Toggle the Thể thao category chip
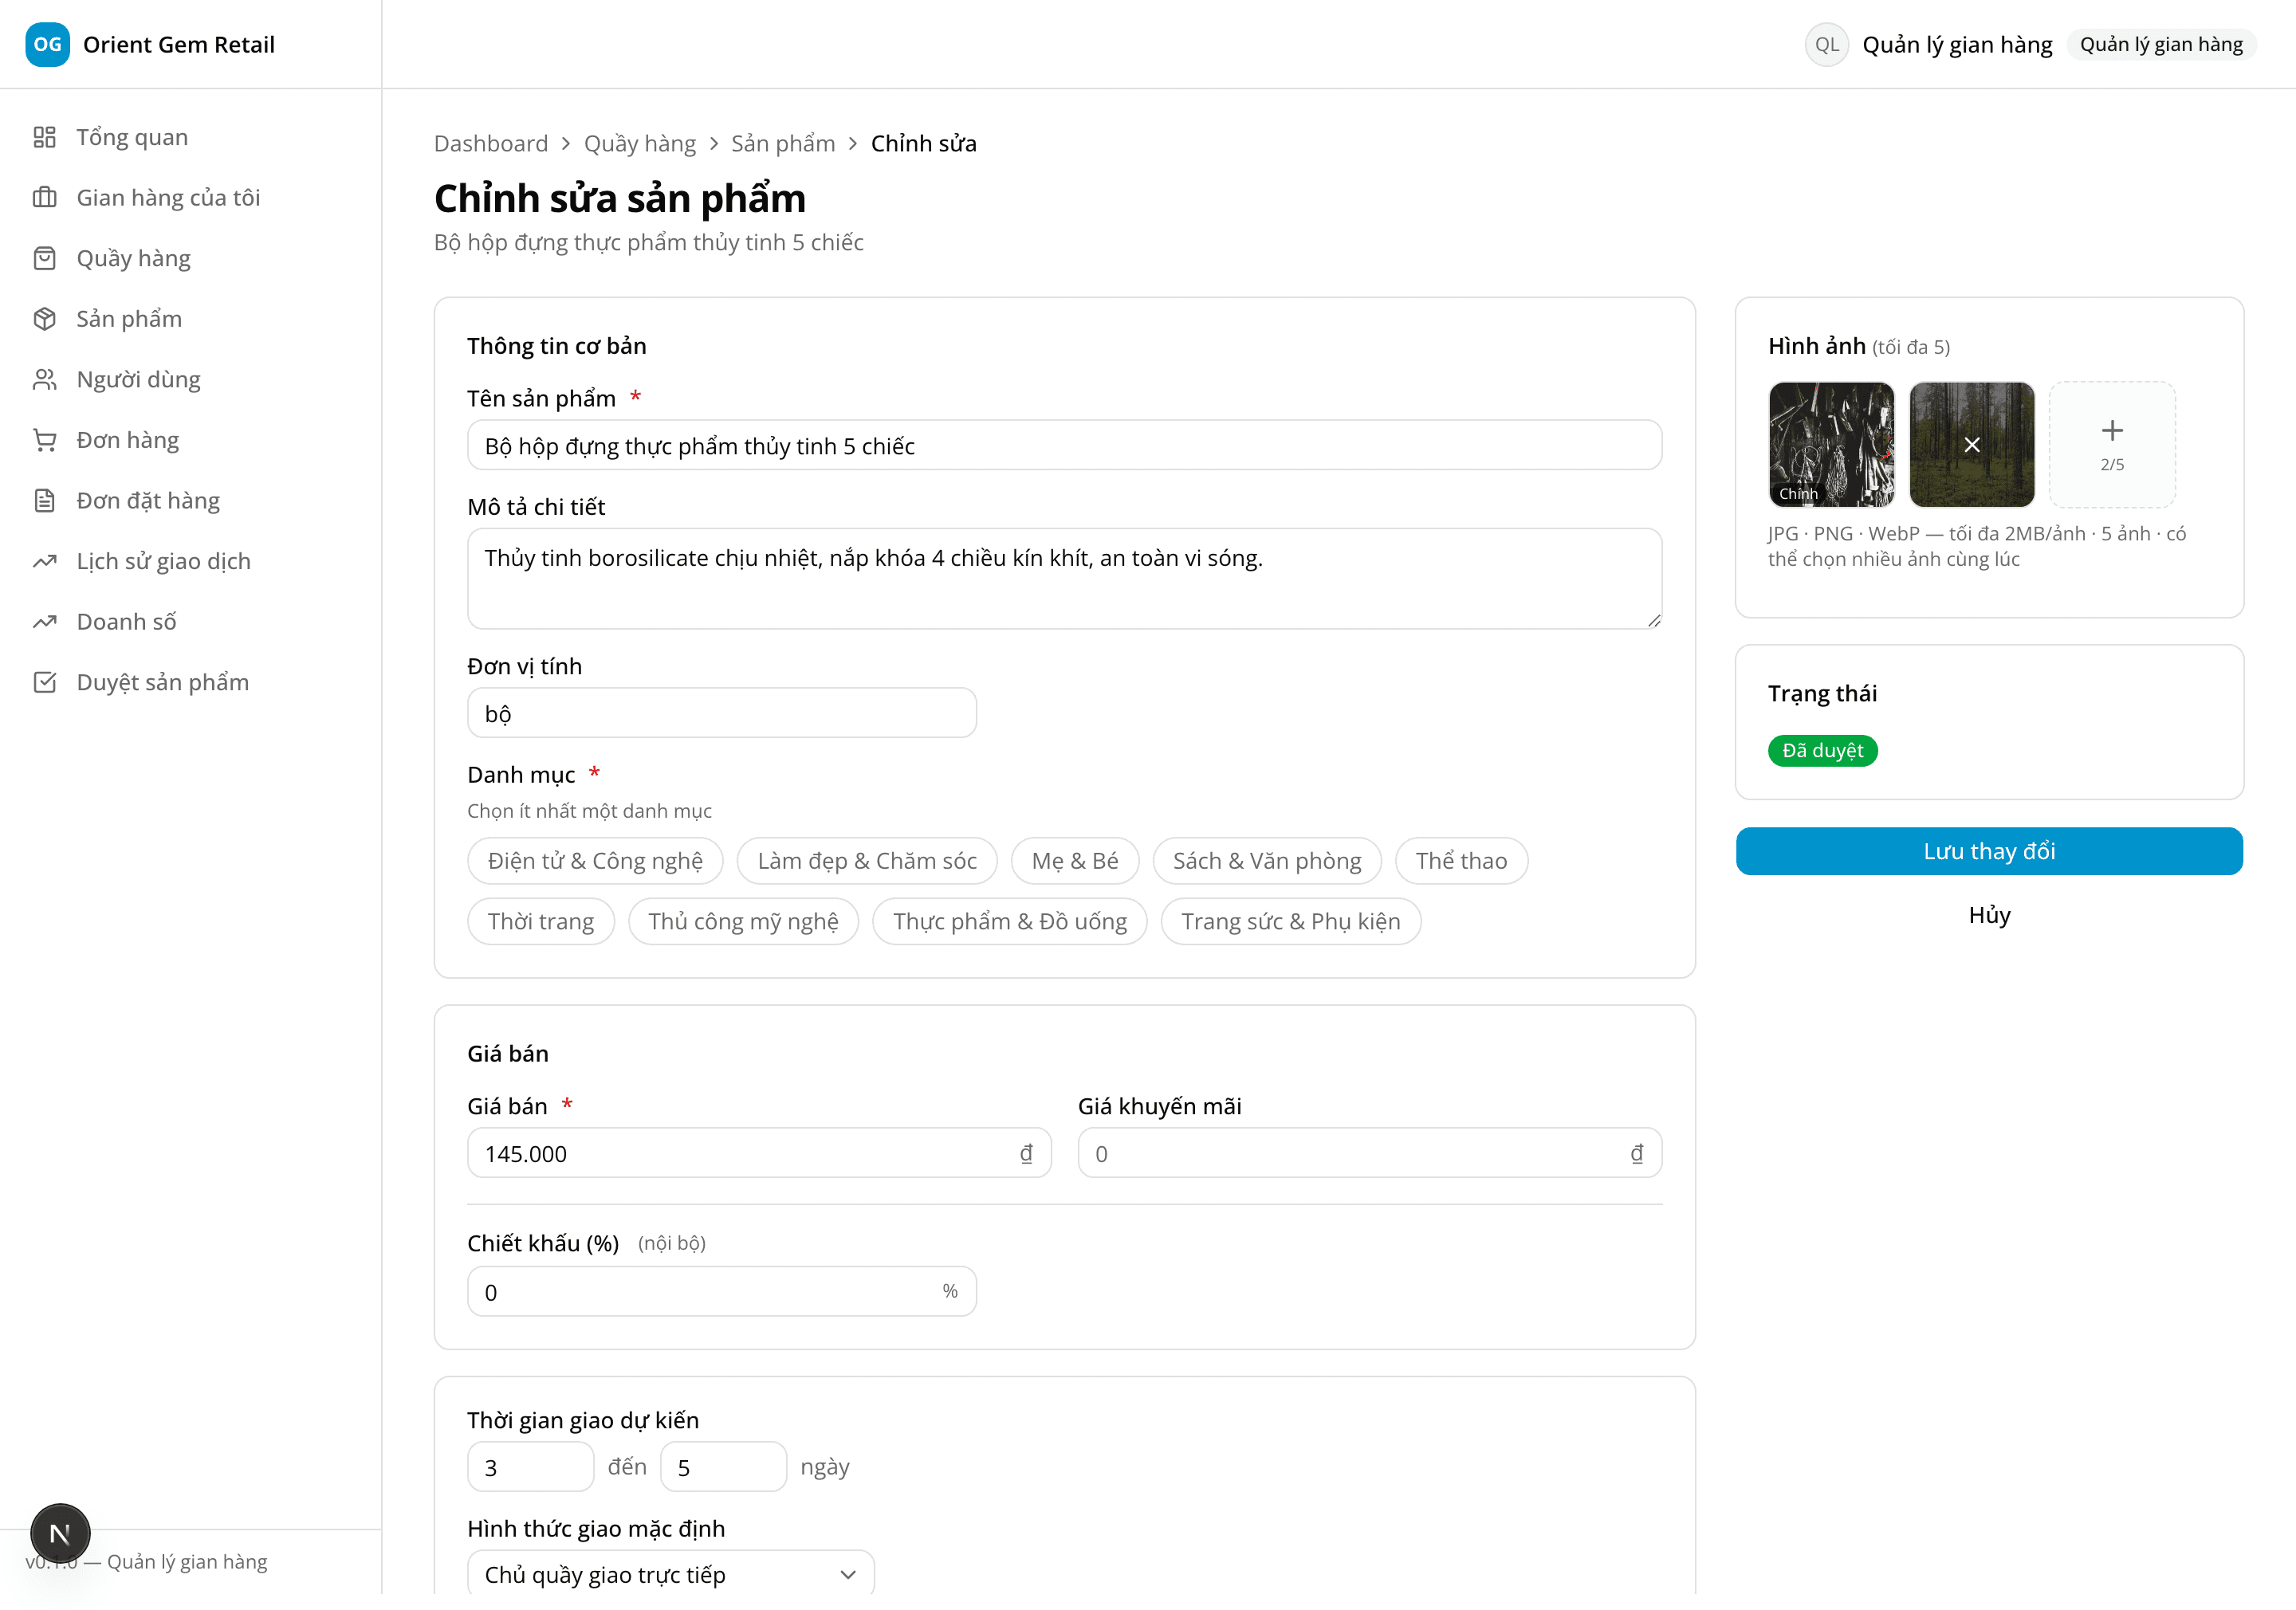2296x1610 pixels. (x=1461, y=860)
